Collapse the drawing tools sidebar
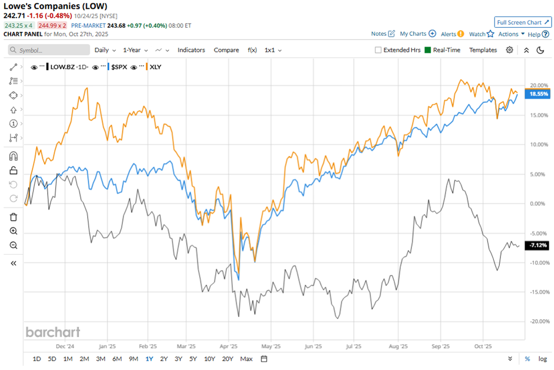Viewport: 554px width, 370px height. (14, 263)
